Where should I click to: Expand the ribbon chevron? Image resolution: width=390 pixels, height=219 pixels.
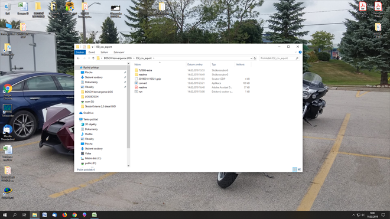(x=295, y=52)
